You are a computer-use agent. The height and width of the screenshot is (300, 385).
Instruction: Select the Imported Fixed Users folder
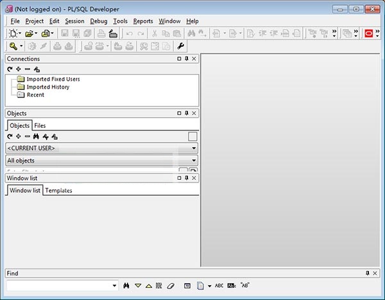(x=53, y=79)
